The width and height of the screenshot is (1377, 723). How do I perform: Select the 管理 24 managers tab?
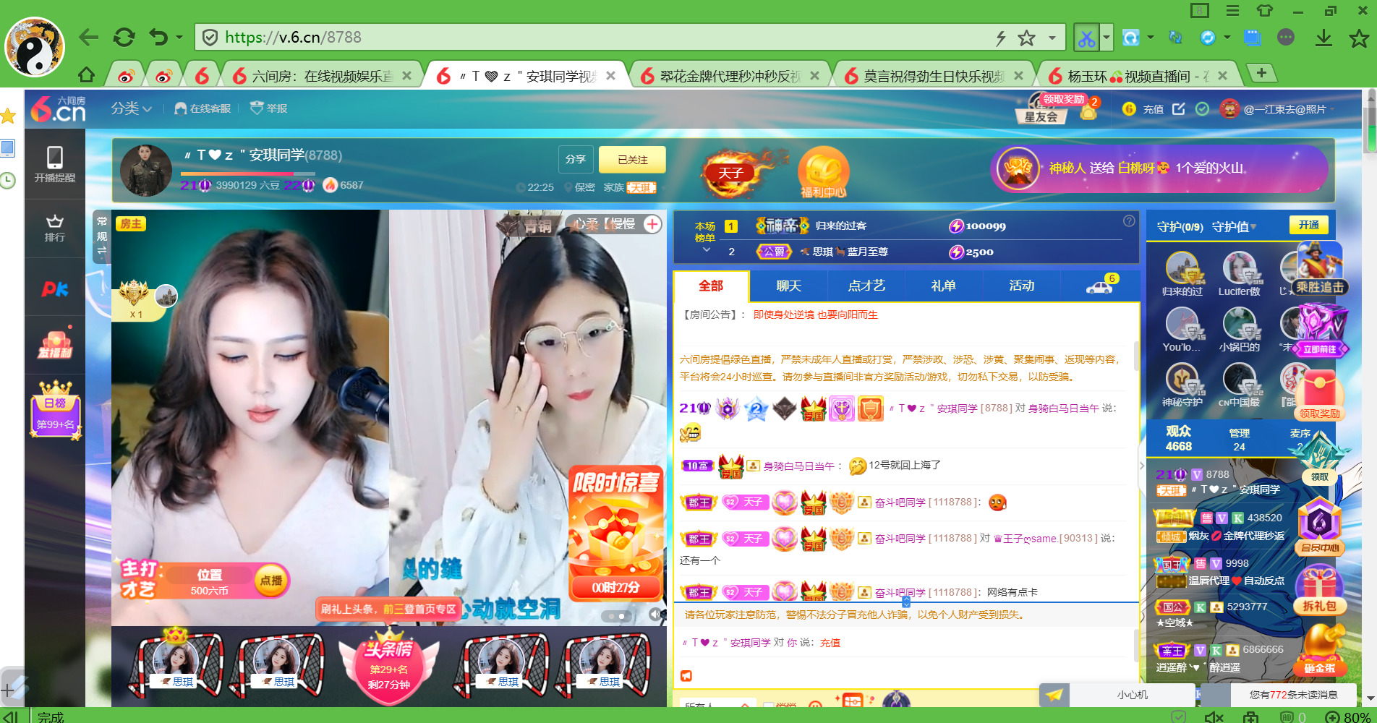coord(1239,439)
